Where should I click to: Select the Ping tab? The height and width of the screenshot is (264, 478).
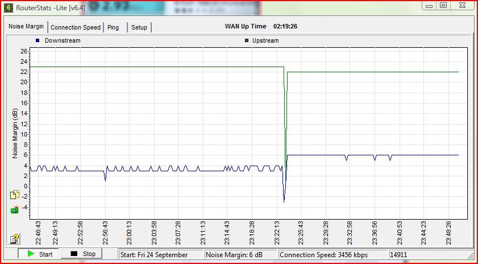[x=114, y=27]
